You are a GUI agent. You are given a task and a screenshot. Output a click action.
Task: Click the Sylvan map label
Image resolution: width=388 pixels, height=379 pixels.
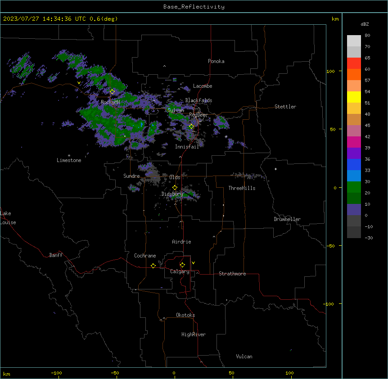pos(176,110)
